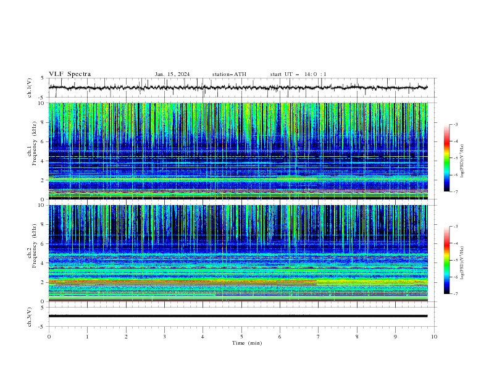Click the "0" tick on the Time axis
Viewport: 489px width, 378px height.
coord(49,337)
